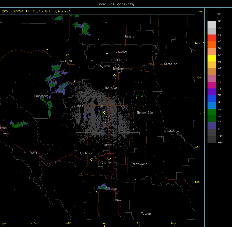
Task: Click the Calgary city label
Action: [107, 163]
